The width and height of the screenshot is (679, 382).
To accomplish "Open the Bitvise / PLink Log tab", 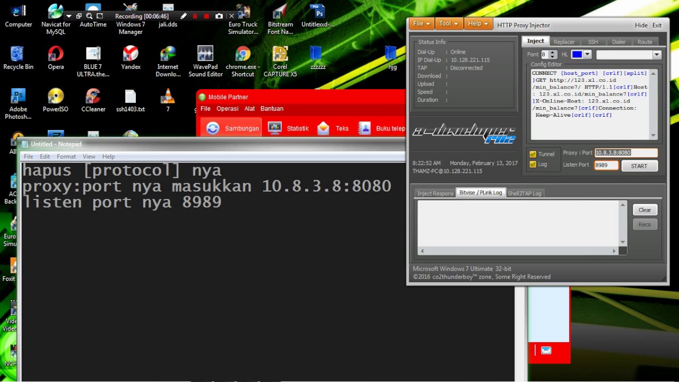I will click(481, 193).
